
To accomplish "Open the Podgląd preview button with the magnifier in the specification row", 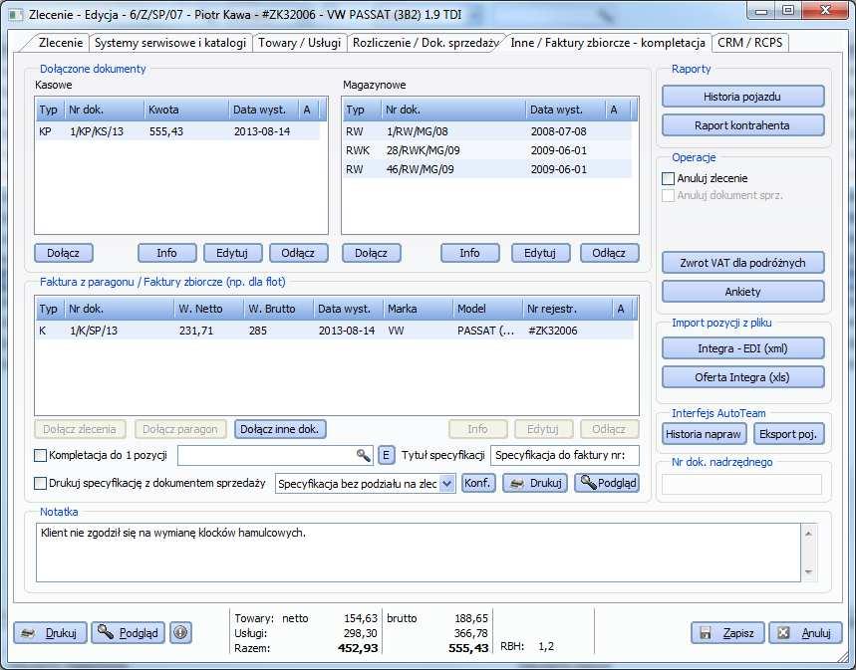I will (x=607, y=484).
